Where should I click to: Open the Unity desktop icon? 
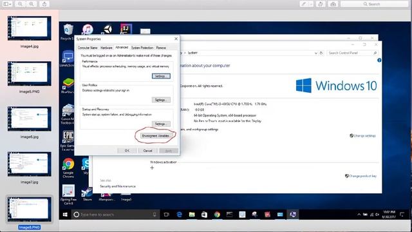coord(108,29)
